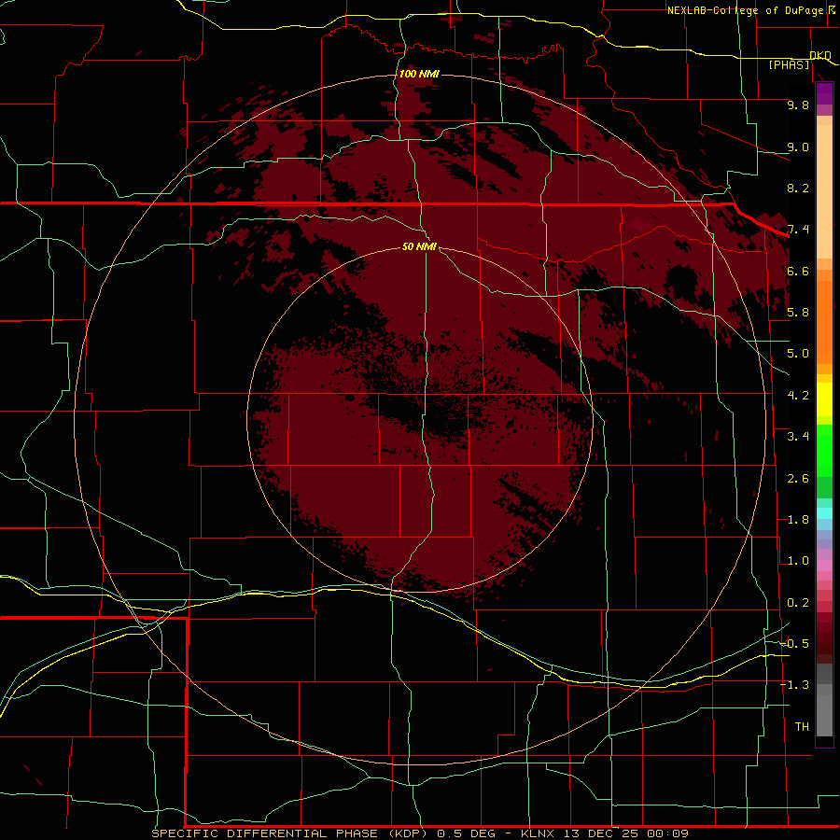
Task: Pick the pink swatch in the legend
Action: click(824, 566)
